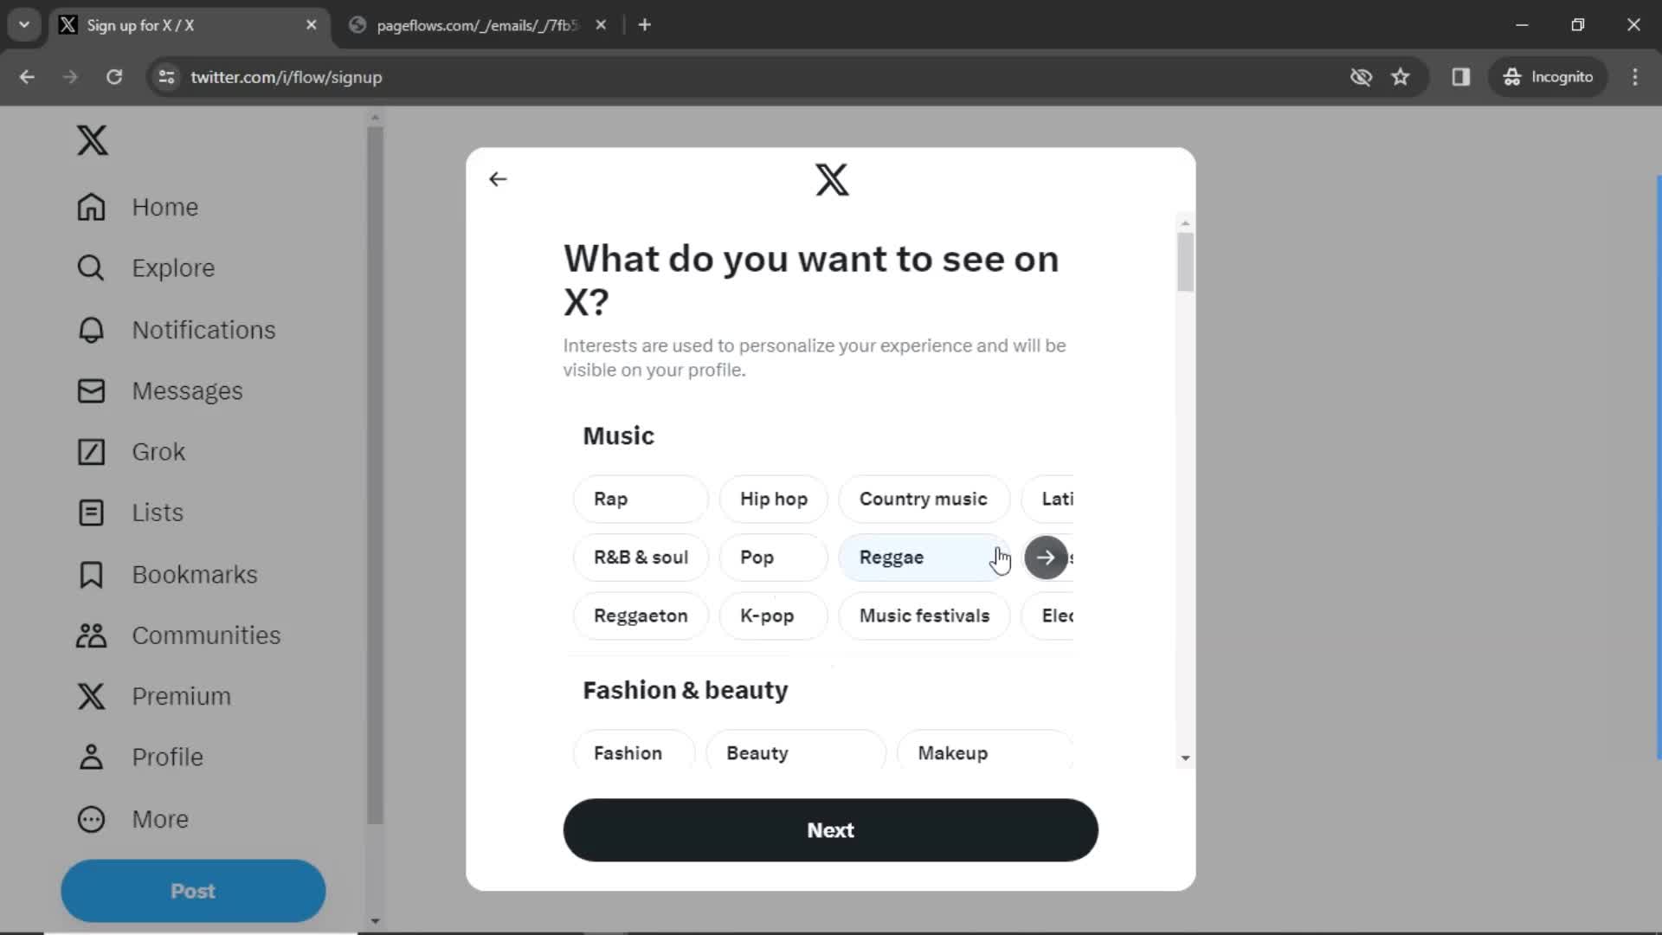This screenshot has height=935, width=1662.
Task: Scroll right using the arrow expander
Action: click(1045, 558)
